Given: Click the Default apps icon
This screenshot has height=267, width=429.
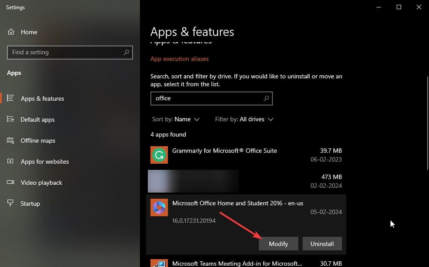Looking at the screenshot, I should click(10, 119).
